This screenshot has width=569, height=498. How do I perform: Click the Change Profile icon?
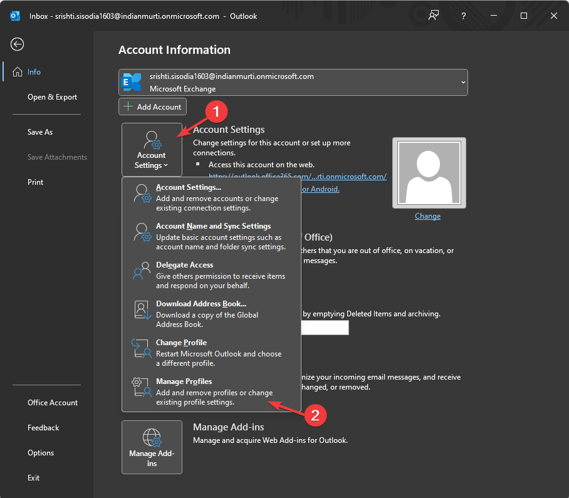coord(142,348)
